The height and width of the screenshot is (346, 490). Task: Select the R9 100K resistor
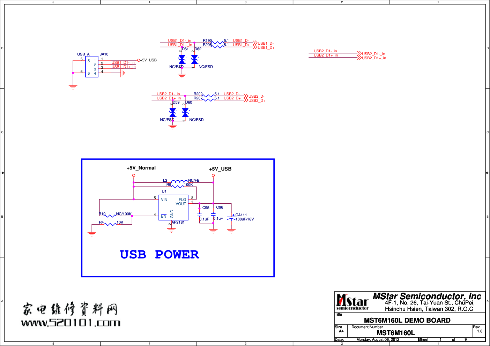point(178,186)
